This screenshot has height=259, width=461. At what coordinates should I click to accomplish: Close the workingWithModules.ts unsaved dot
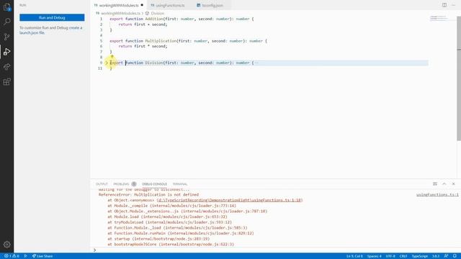click(142, 5)
